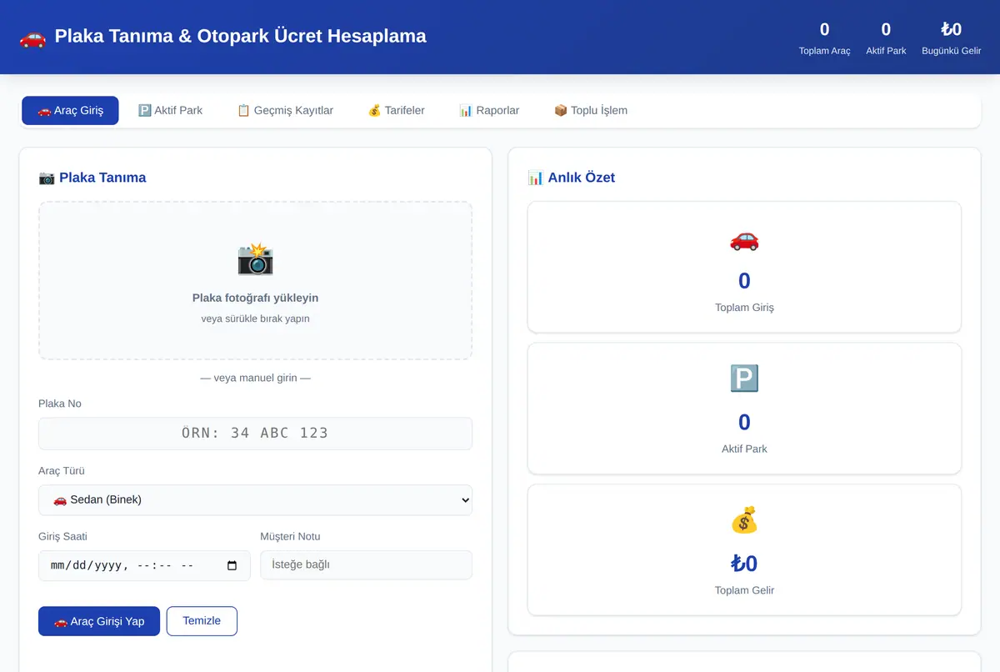The height and width of the screenshot is (672, 1000).
Task: Click the Aktif Park caption in the summary card
Action: coord(744,449)
